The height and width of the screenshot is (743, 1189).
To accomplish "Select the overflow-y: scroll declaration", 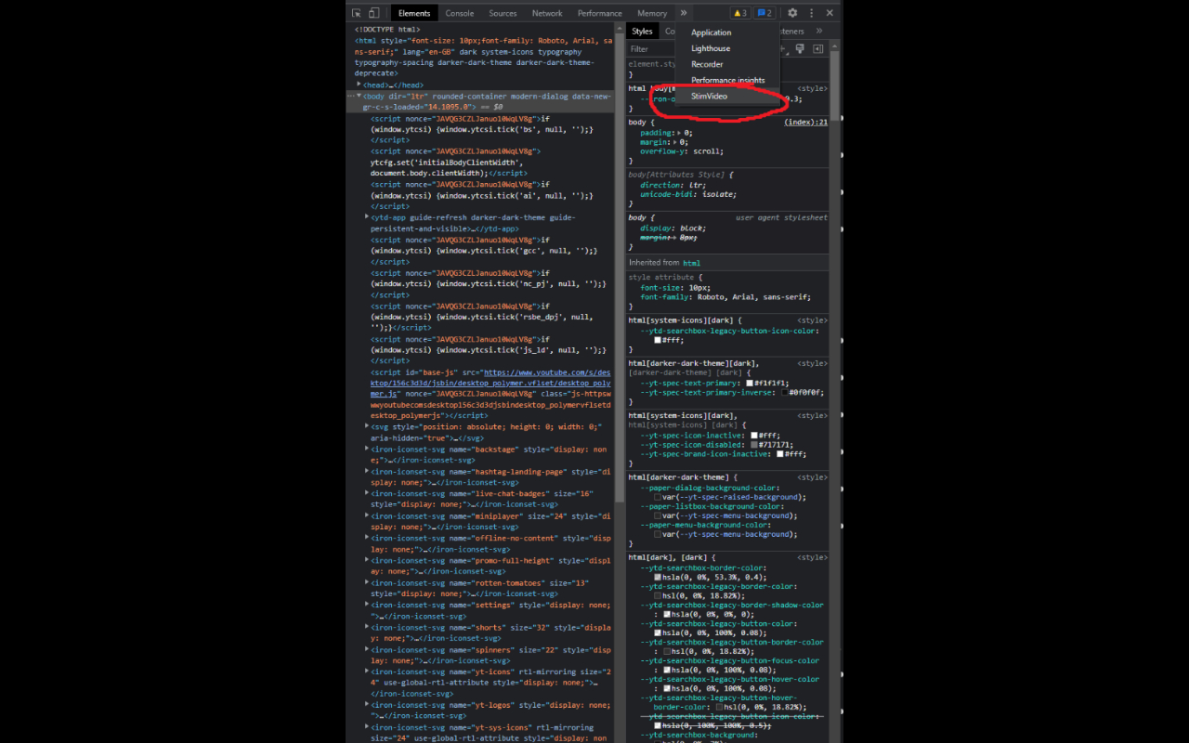I will point(682,151).
